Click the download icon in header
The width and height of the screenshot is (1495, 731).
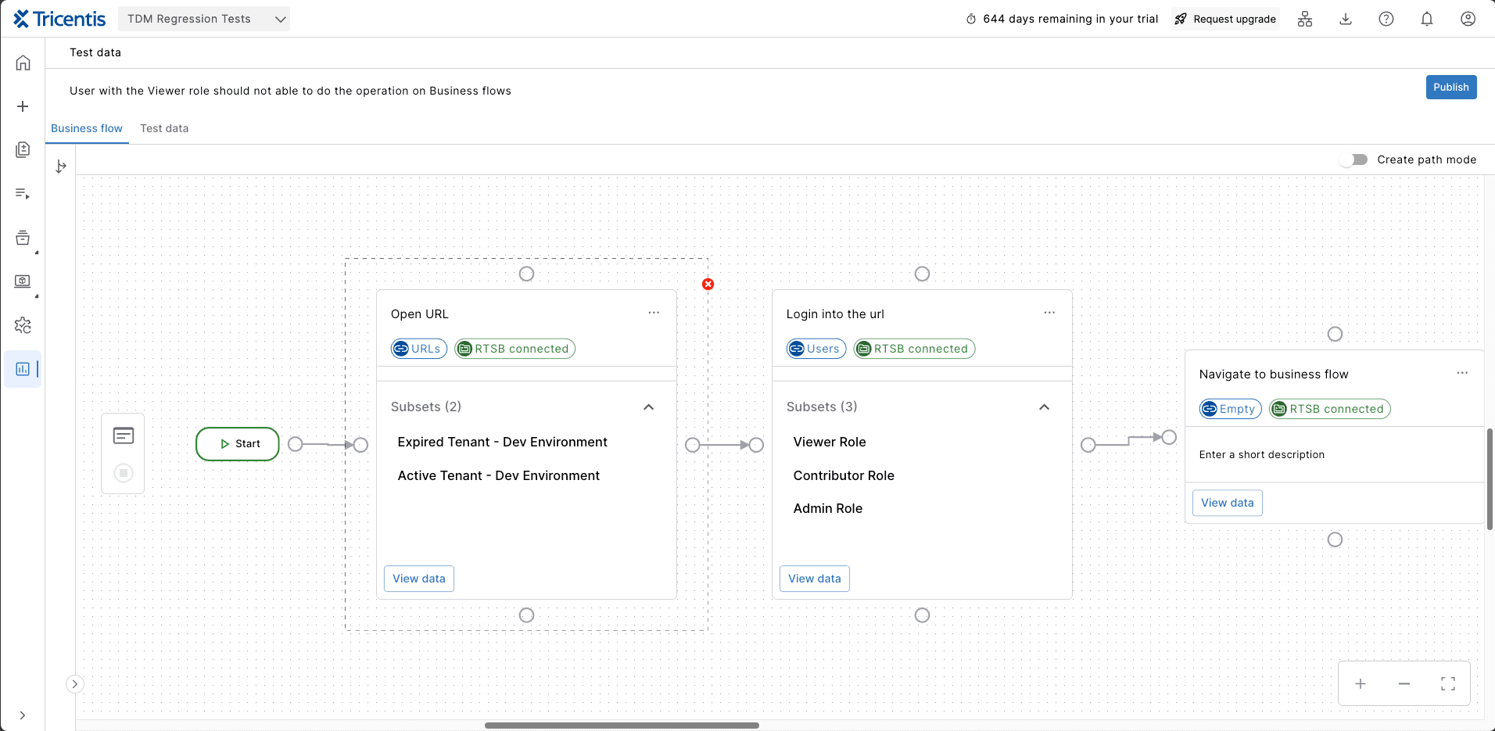pos(1346,19)
